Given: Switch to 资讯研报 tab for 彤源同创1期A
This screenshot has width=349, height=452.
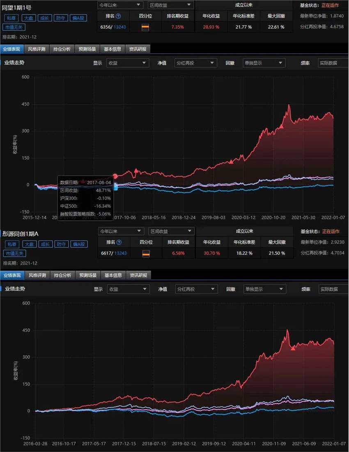Looking at the screenshot, I should click(x=138, y=275).
